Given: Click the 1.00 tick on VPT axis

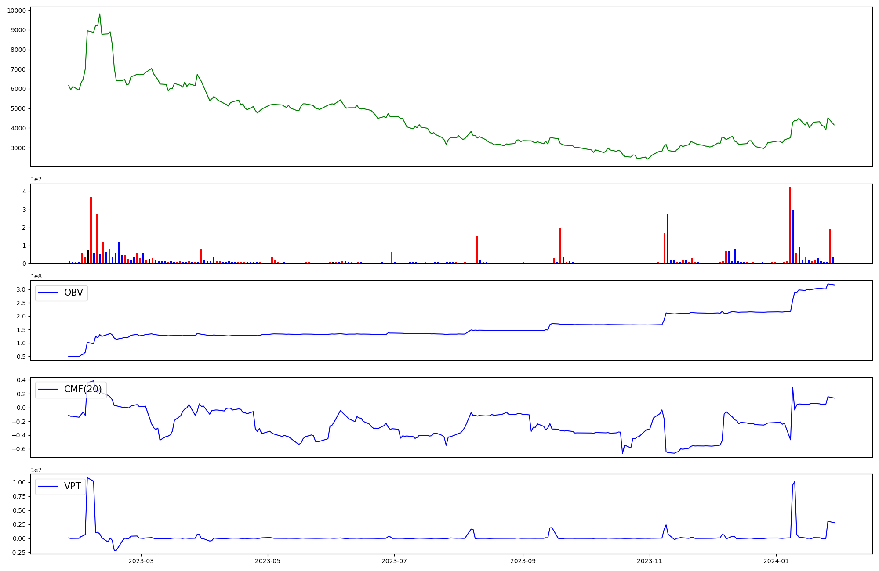Looking at the screenshot, I should click(19, 482).
